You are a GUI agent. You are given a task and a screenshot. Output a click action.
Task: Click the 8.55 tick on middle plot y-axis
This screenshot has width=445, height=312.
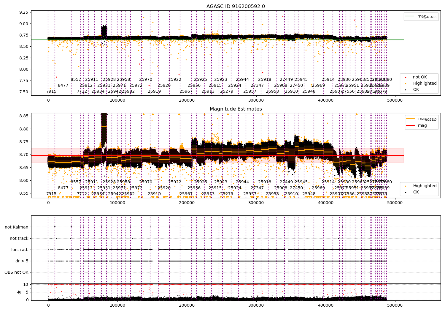coord(23,193)
